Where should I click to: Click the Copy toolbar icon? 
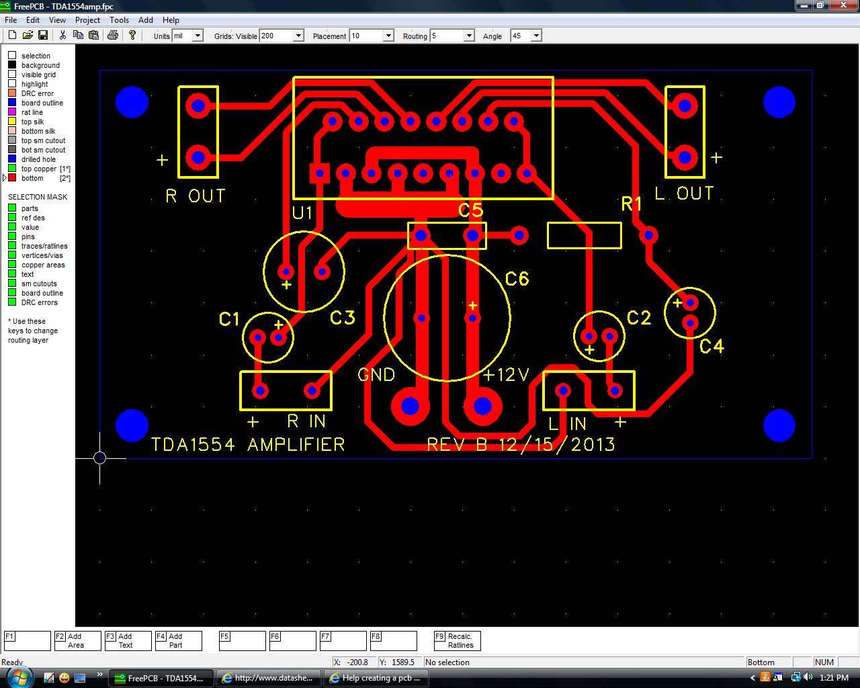[x=78, y=35]
